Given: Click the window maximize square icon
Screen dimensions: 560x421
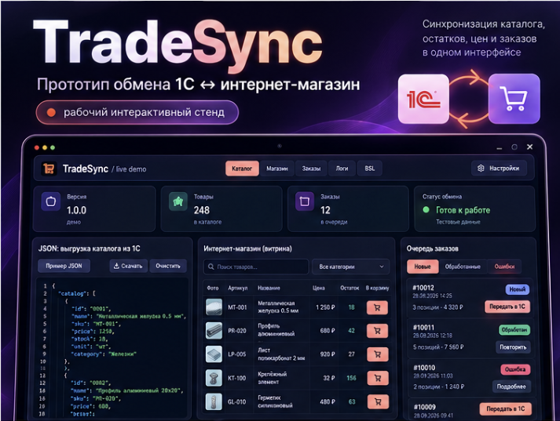Looking at the screenshot, I should pos(514,147).
